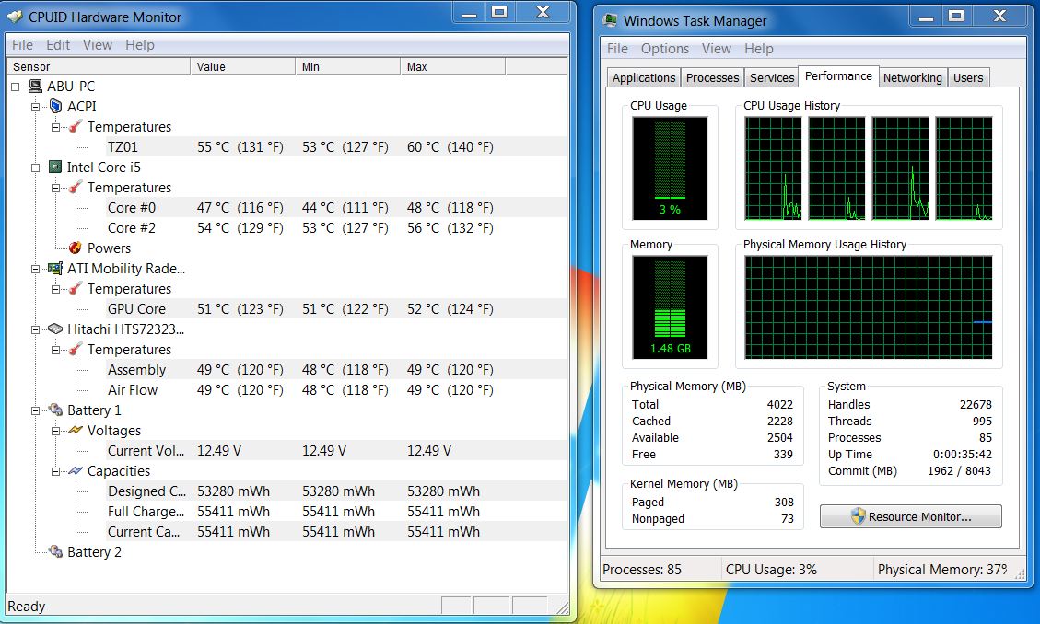The image size is (1040, 624).
Task: Click the Hitachi hard drive icon
Action: click(55, 329)
